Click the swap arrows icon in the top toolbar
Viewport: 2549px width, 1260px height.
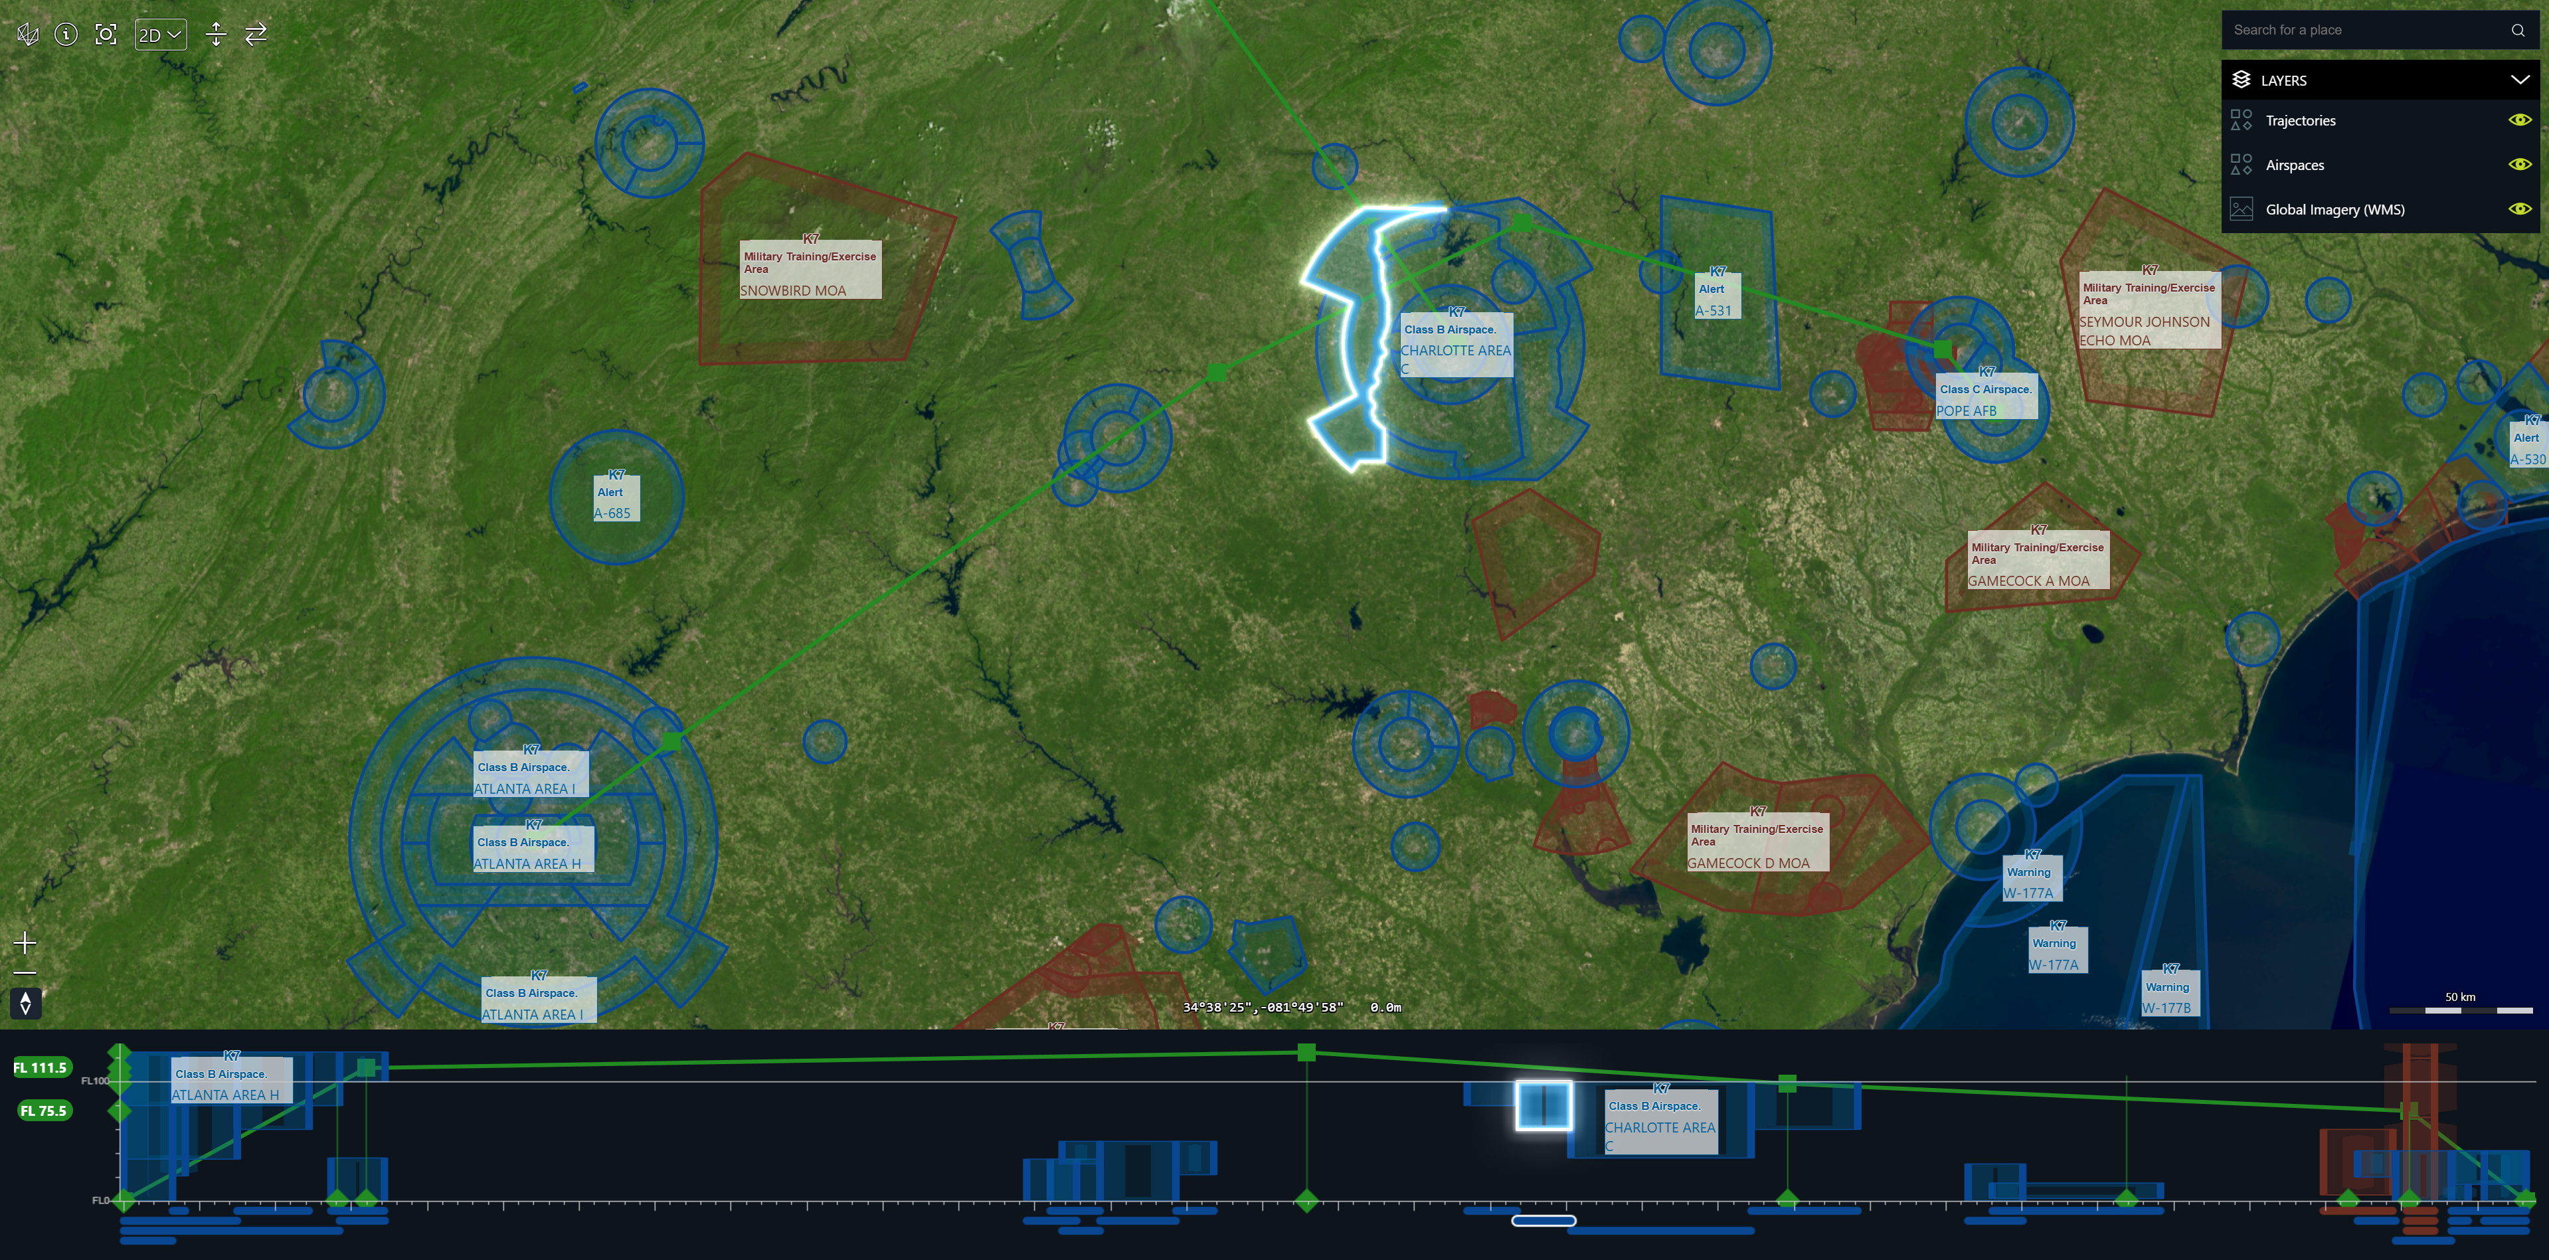256,34
